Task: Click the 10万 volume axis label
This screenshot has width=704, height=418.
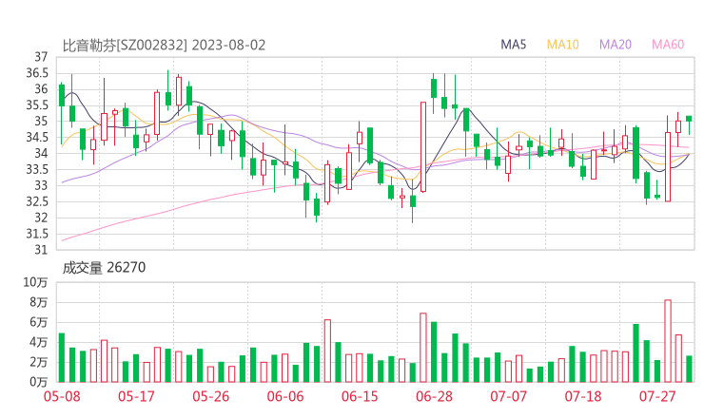Action: pos(35,282)
